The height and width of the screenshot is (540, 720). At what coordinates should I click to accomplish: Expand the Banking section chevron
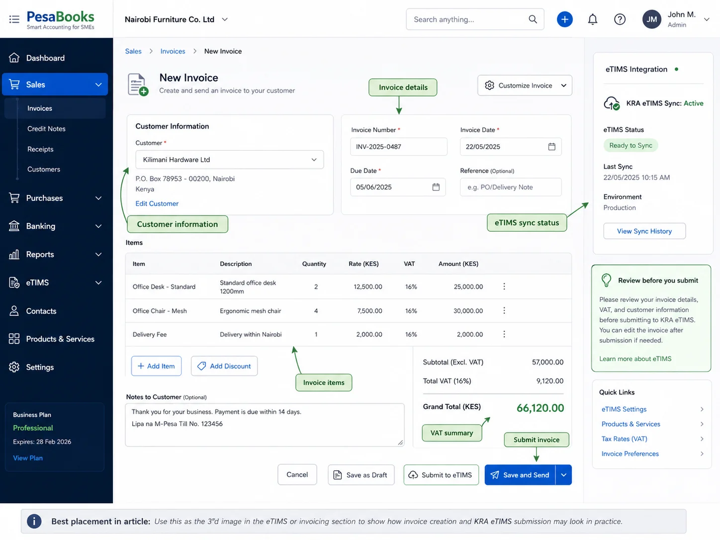[x=98, y=226]
